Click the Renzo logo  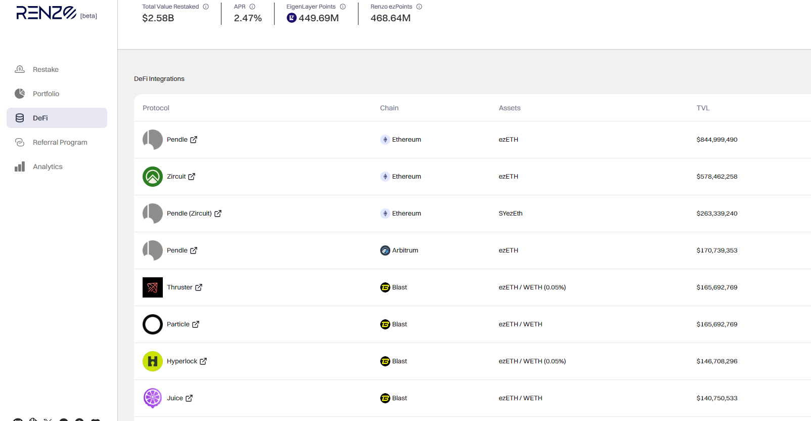click(46, 13)
